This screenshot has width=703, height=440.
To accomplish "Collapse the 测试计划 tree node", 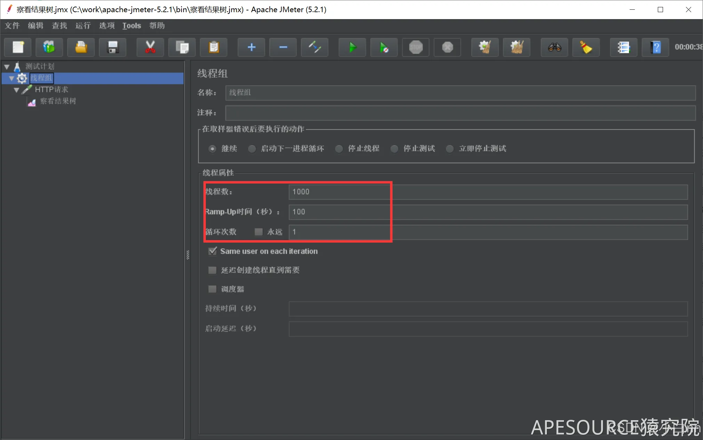I will click(x=7, y=66).
